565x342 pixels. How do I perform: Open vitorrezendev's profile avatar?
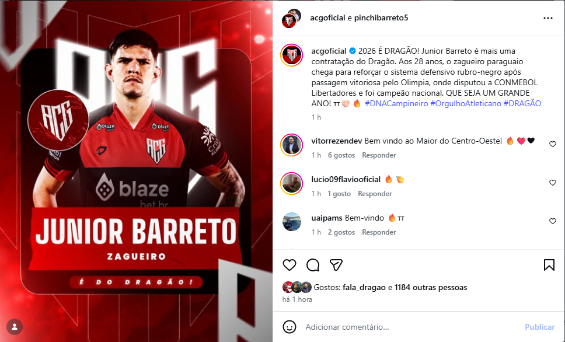pos(291,145)
